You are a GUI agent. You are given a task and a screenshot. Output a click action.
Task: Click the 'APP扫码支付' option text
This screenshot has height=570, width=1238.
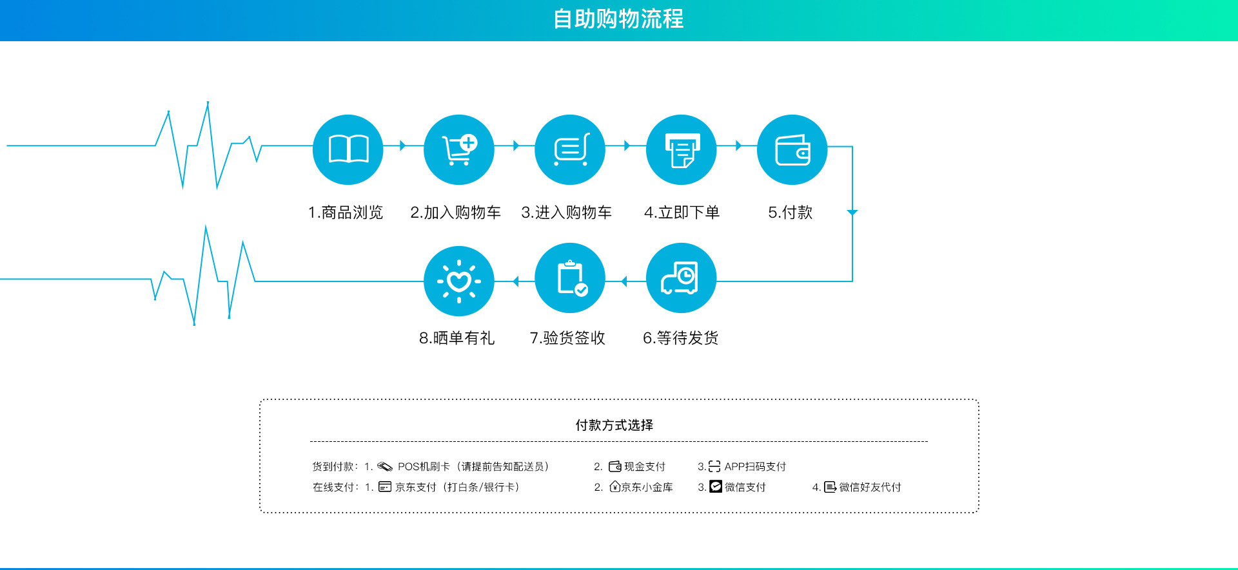[755, 466]
